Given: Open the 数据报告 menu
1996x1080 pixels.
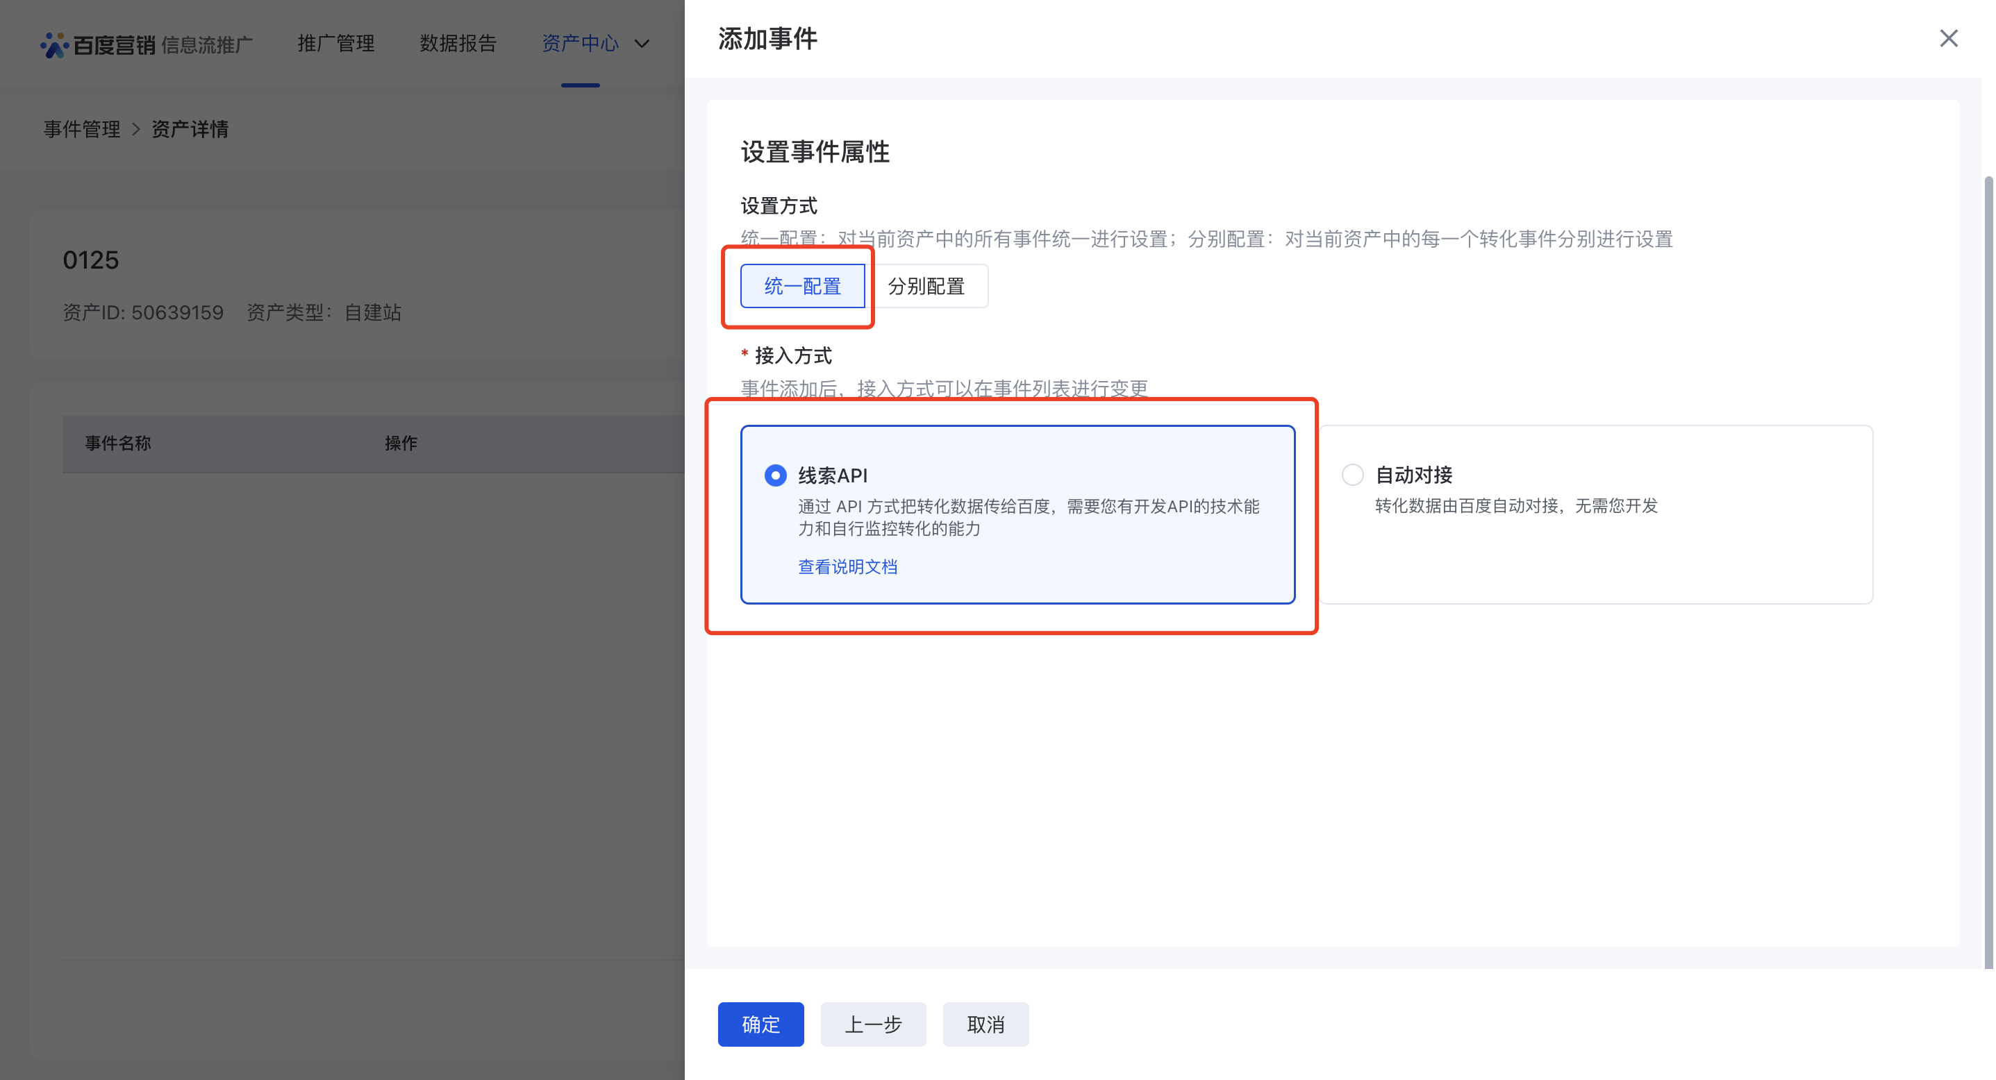Looking at the screenshot, I should coord(458,43).
